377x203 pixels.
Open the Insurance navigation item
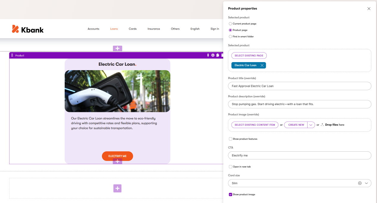(153, 29)
